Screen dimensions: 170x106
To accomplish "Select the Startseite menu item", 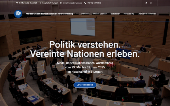I will 86,14.
